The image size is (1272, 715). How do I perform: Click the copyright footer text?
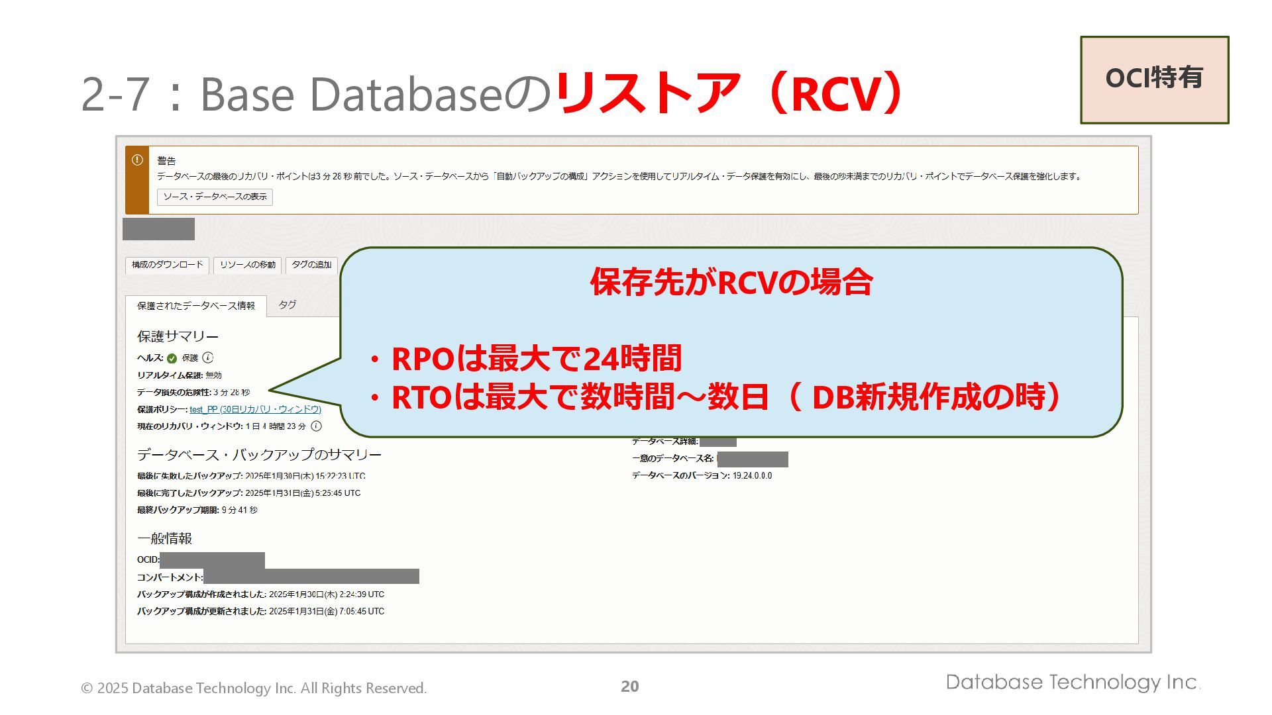[x=254, y=689]
